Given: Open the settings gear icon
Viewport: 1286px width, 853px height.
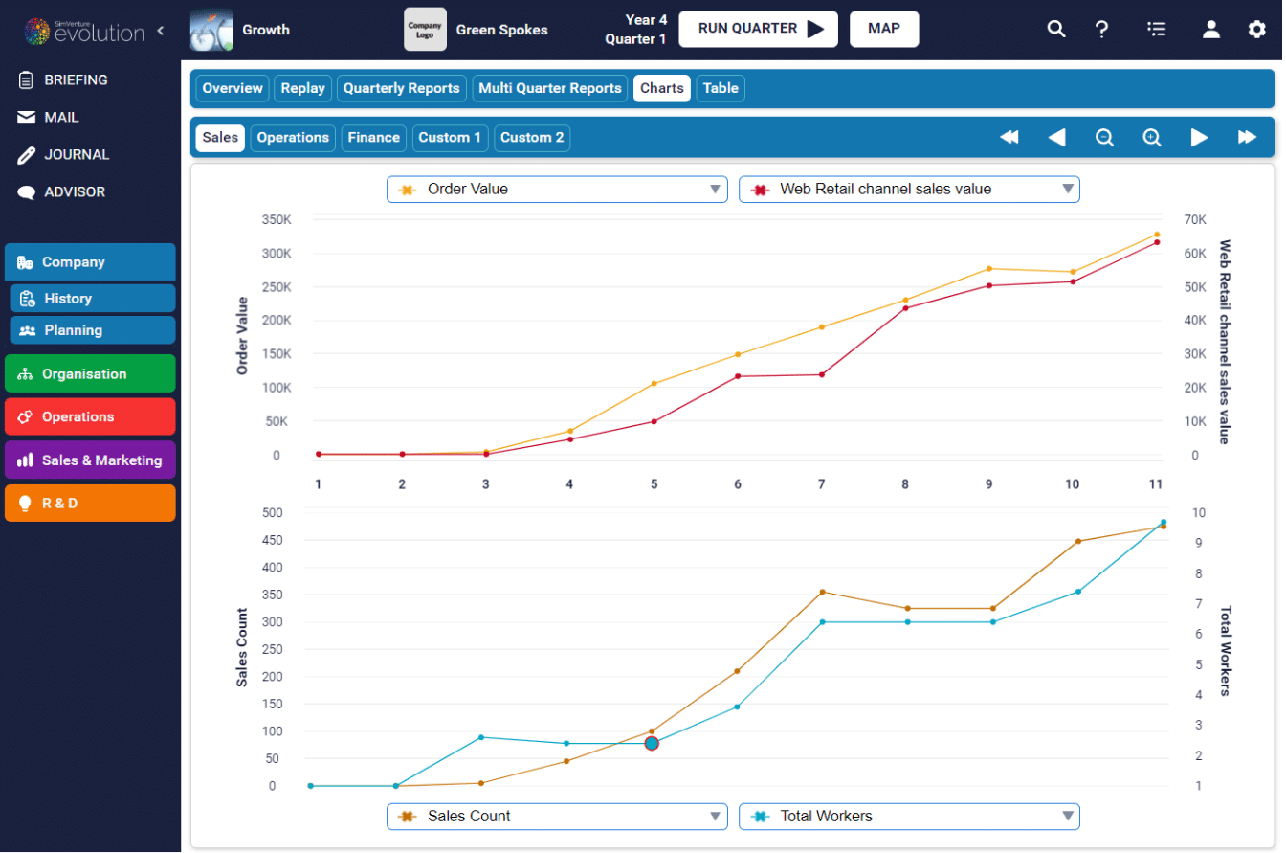Looking at the screenshot, I should 1256,29.
